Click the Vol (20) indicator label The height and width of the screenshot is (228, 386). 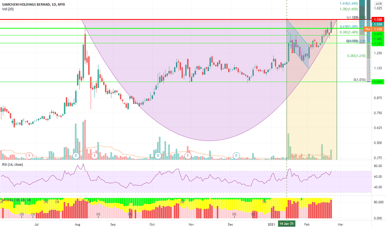pyautogui.click(x=8, y=9)
